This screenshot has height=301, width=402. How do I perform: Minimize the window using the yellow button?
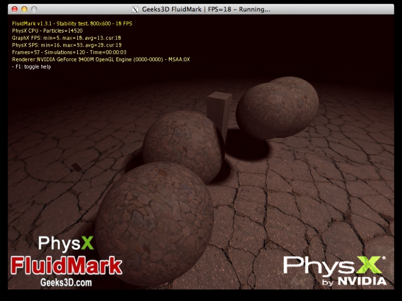pos(24,9)
